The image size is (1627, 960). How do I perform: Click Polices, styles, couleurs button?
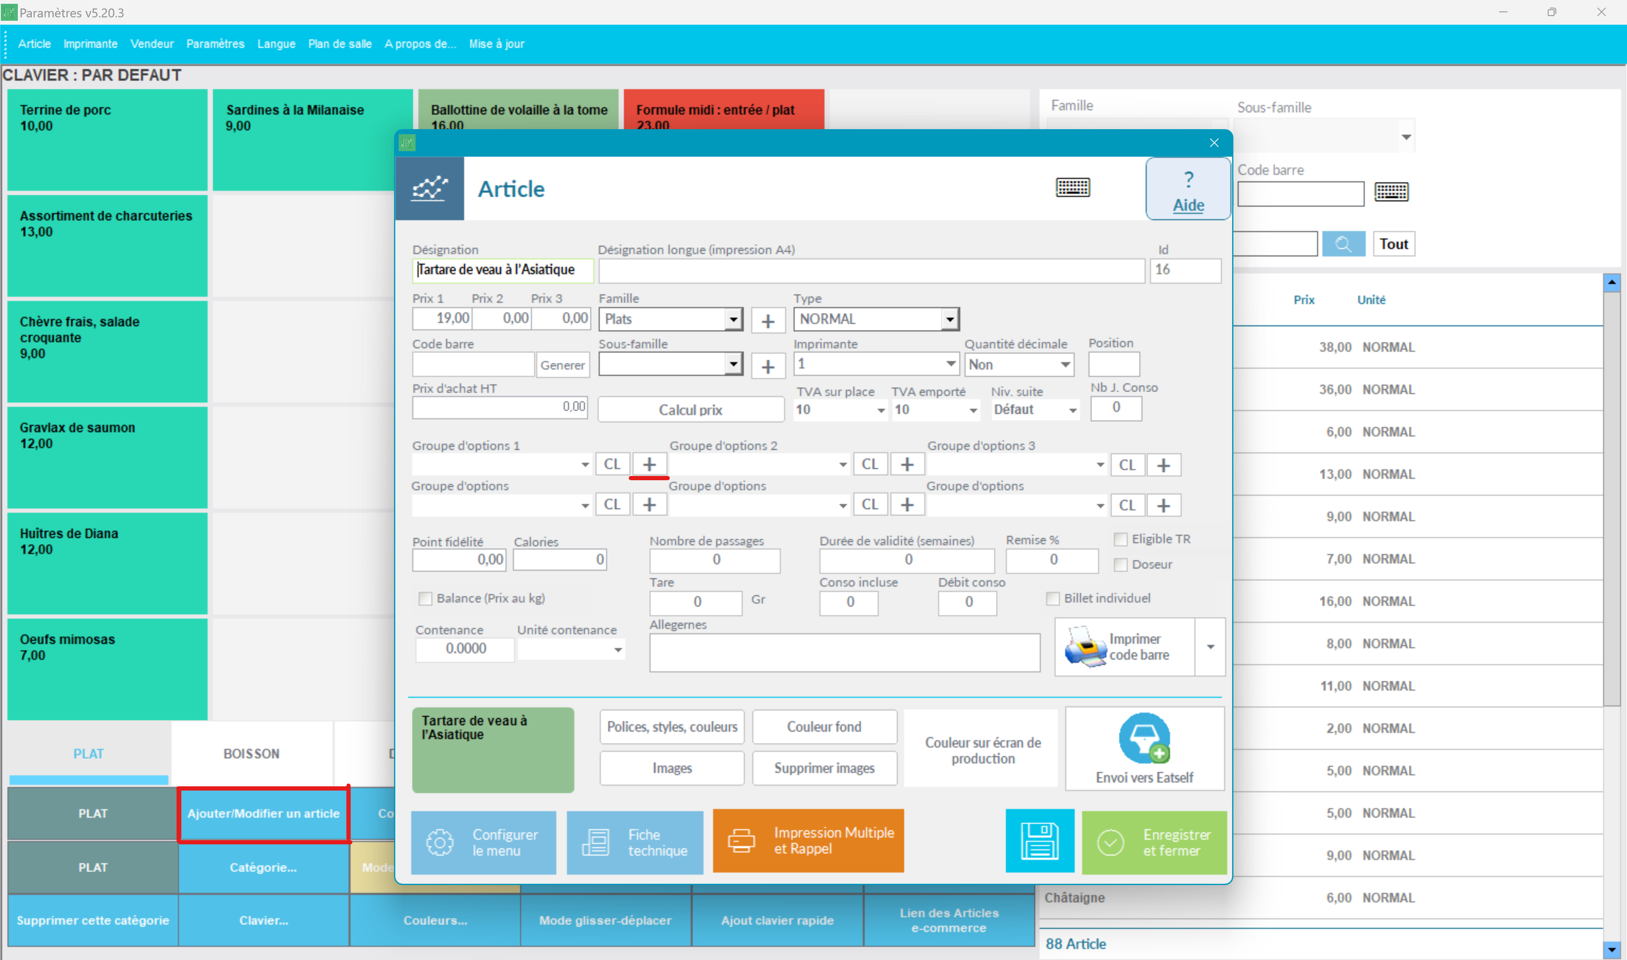coord(672,727)
